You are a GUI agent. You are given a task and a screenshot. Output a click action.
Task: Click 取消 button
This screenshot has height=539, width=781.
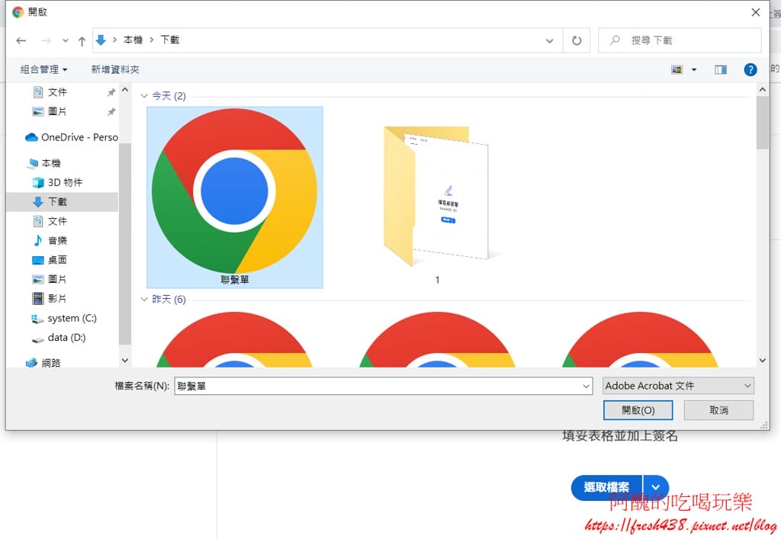coord(718,410)
